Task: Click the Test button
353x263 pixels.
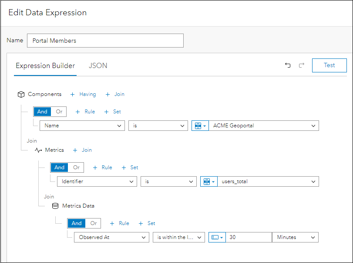Action: [x=329, y=65]
